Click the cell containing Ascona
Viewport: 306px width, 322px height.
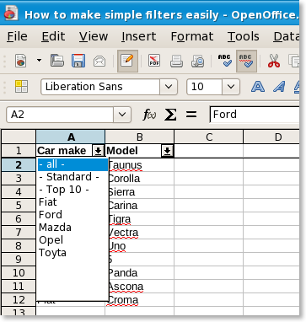tap(141, 286)
